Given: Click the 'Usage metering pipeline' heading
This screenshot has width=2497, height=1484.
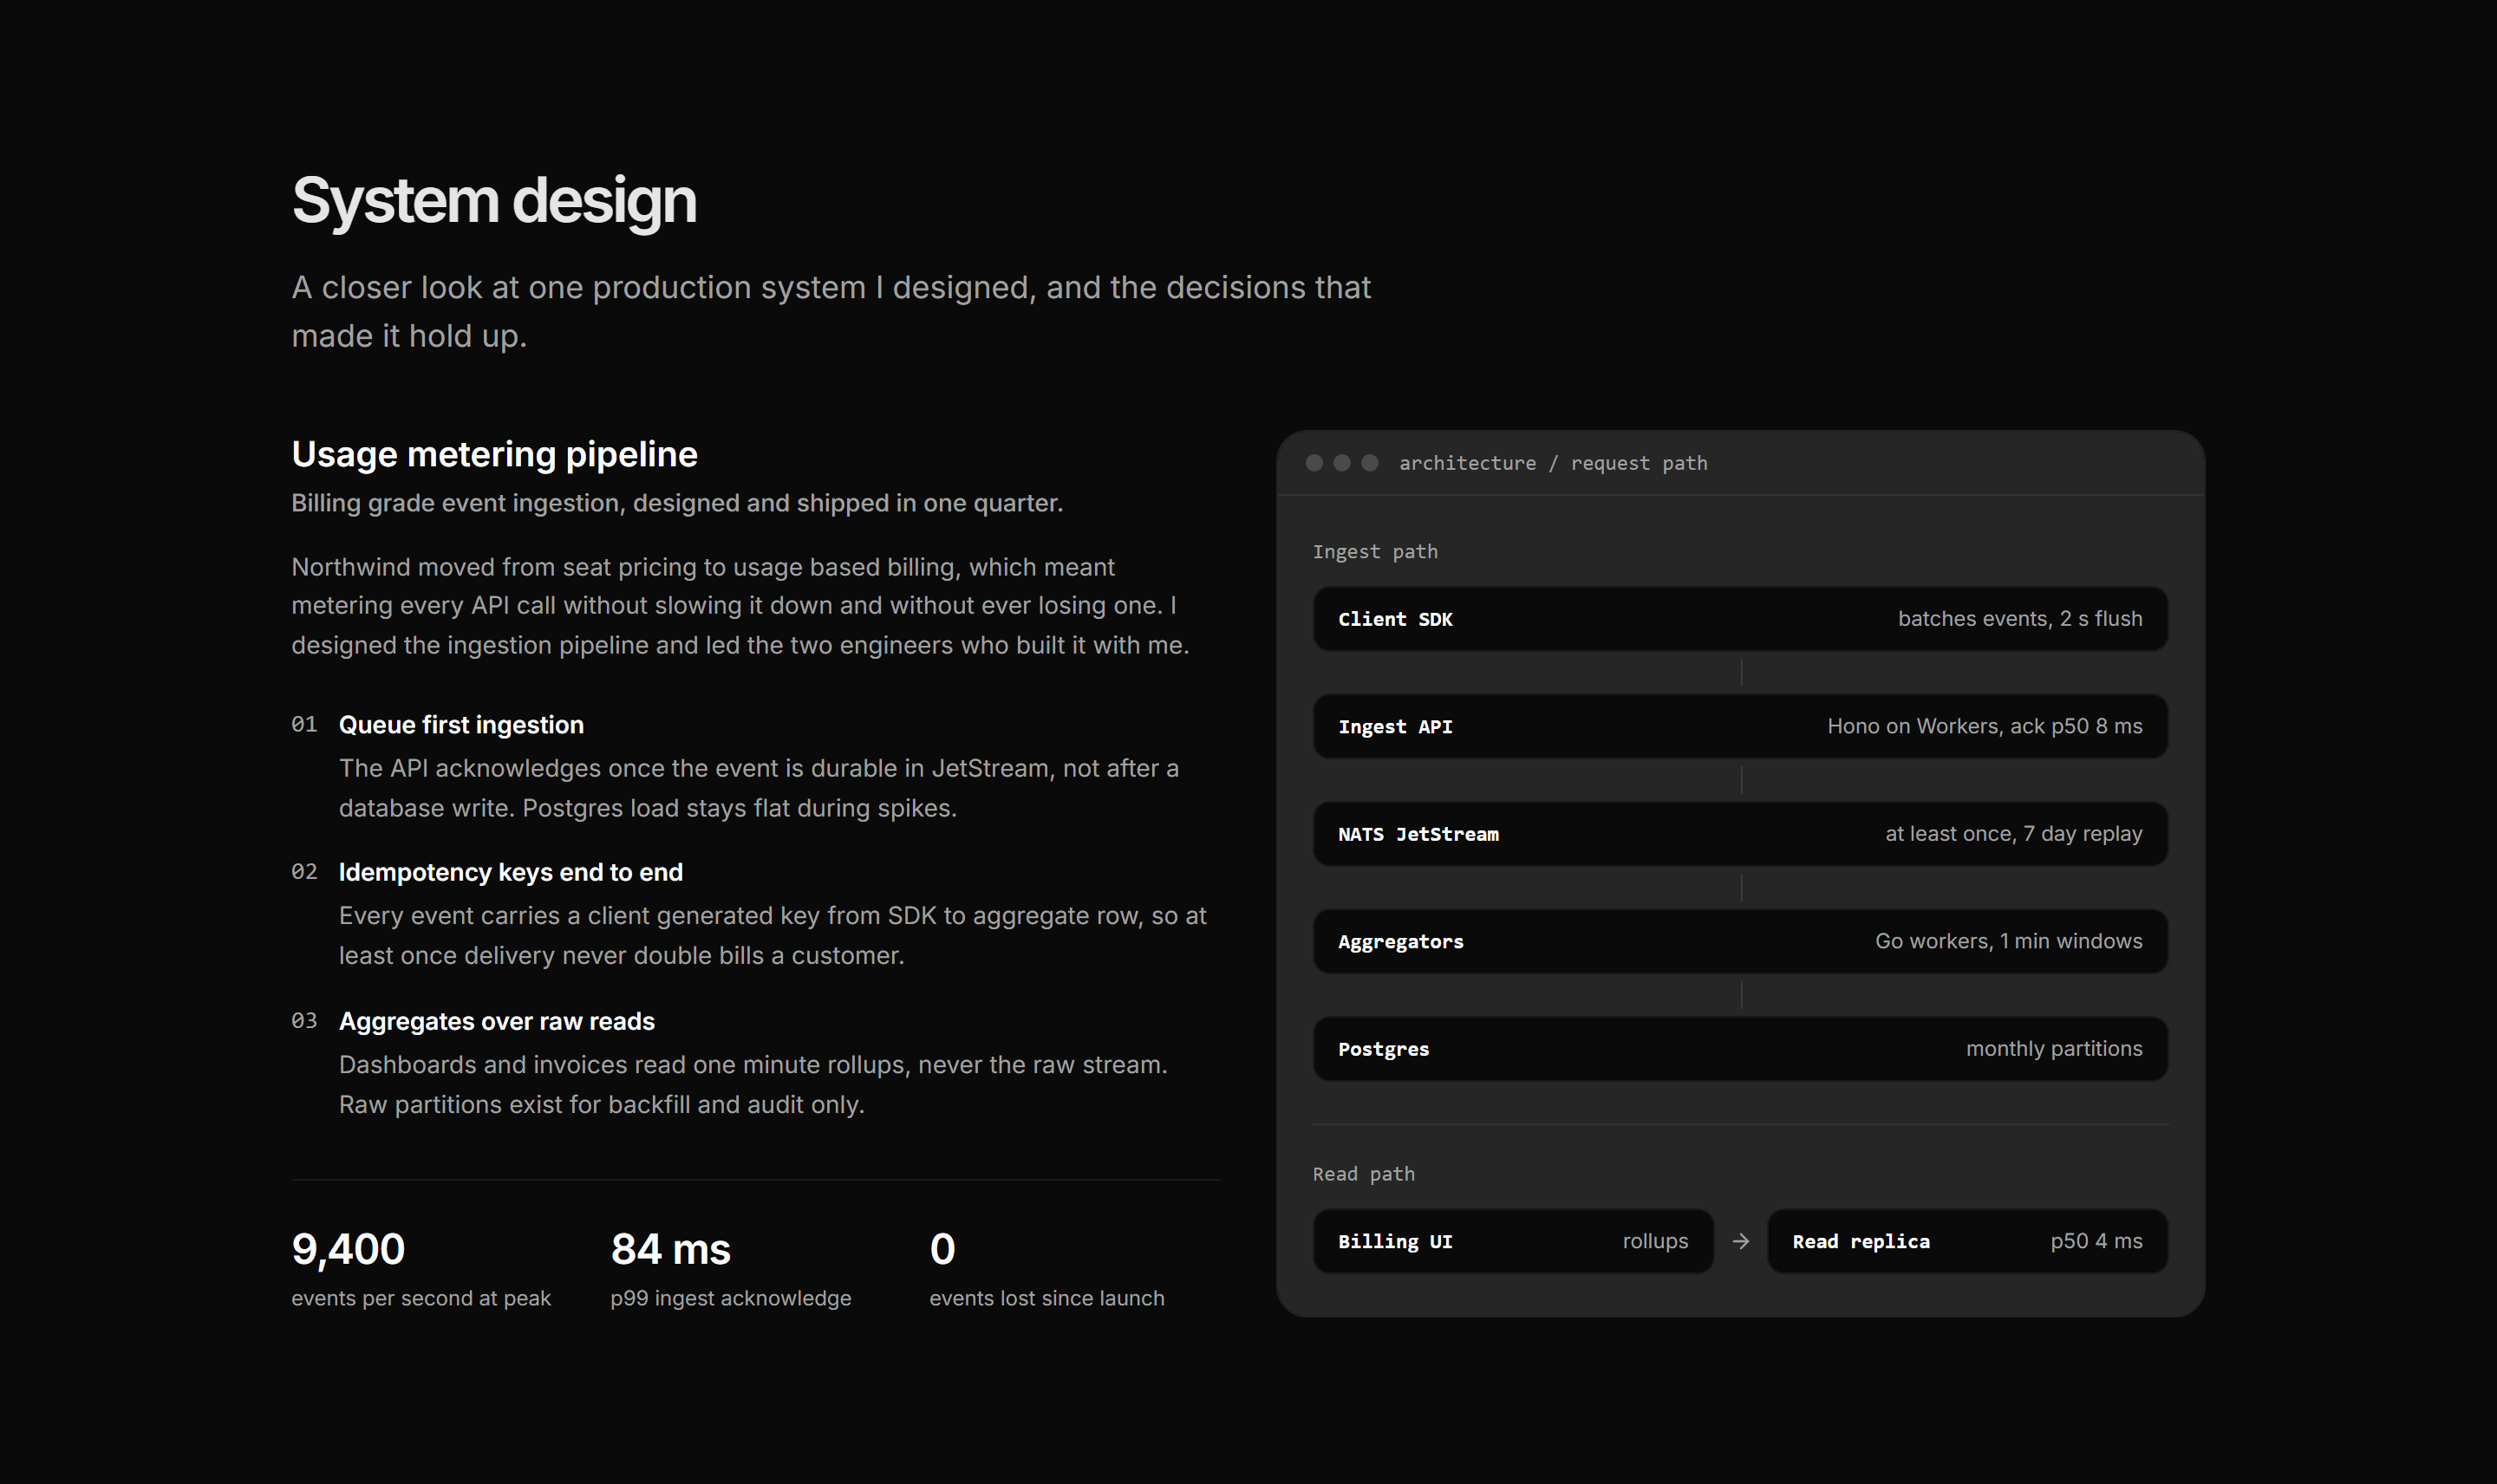Looking at the screenshot, I should click(x=494, y=454).
